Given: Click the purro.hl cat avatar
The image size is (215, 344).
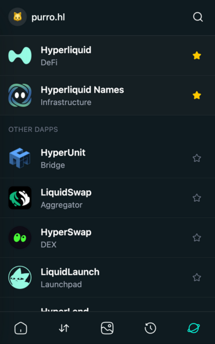Looking at the screenshot, I should tap(18, 17).
